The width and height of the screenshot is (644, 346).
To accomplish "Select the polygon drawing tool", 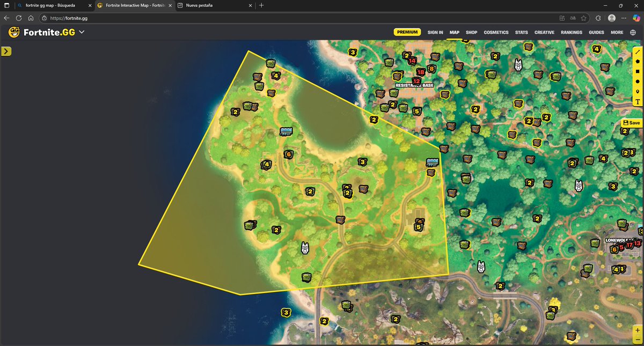I will [x=638, y=62].
